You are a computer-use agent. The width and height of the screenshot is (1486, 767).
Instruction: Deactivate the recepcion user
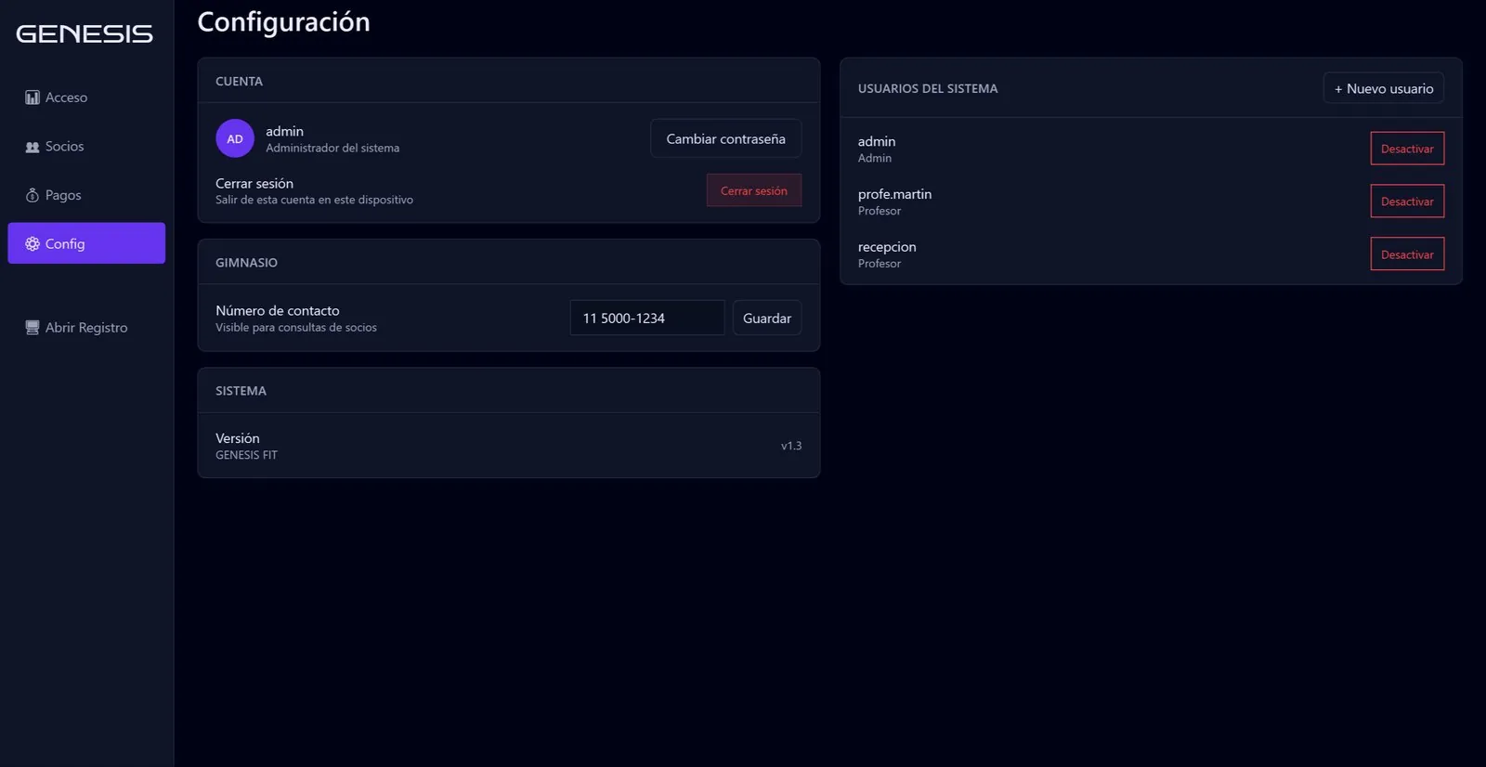click(1407, 254)
